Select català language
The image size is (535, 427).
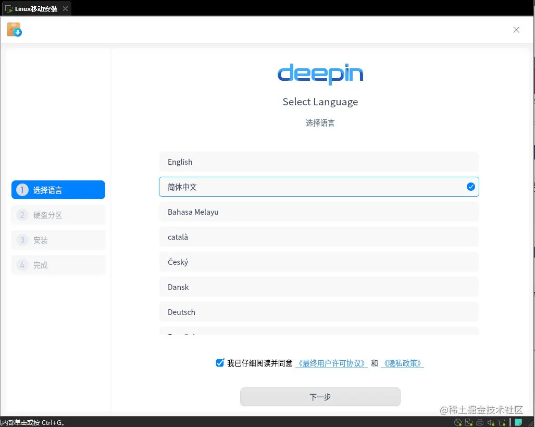click(319, 237)
